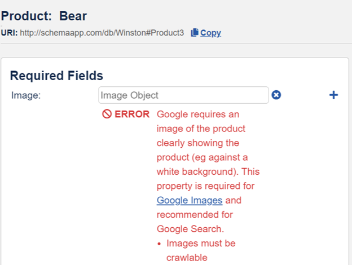
Task: Click the "Image:" field label
Action: coord(26,95)
